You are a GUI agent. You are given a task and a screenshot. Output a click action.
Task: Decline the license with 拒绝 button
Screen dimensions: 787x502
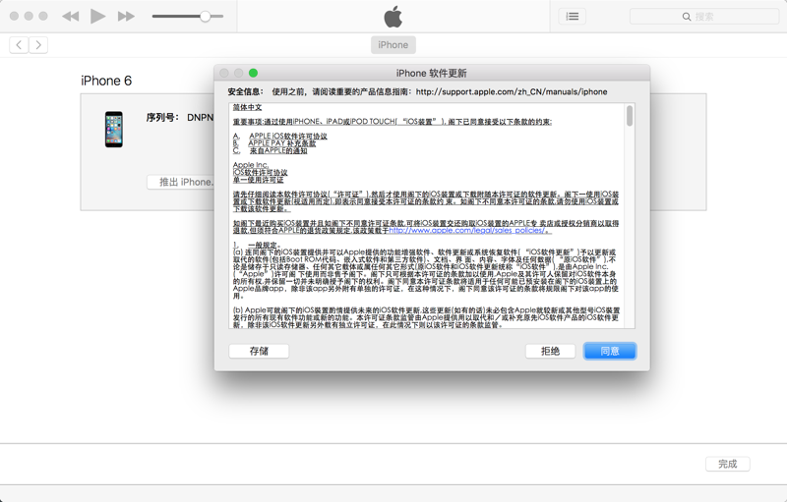click(550, 351)
